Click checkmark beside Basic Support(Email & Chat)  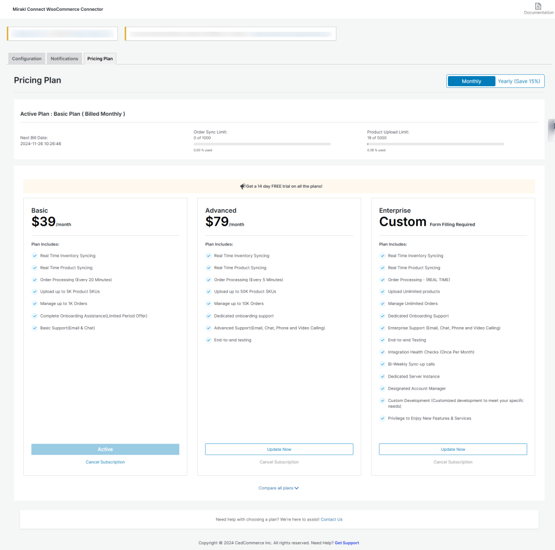(35, 328)
